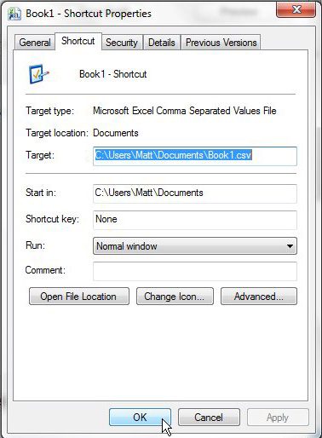Focus the Shortcut key field
The width and height of the screenshot is (322, 438).
195,220
